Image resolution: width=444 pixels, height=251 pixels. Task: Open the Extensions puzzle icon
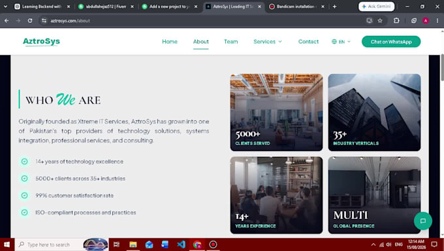click(x=396, y=20)
